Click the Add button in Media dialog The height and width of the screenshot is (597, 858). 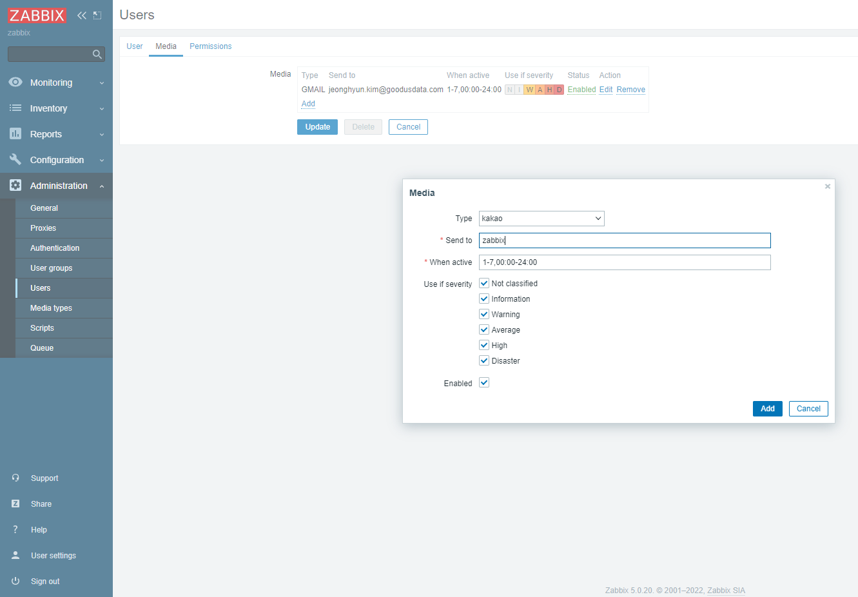pyautogui.click(x=767, y=409)
